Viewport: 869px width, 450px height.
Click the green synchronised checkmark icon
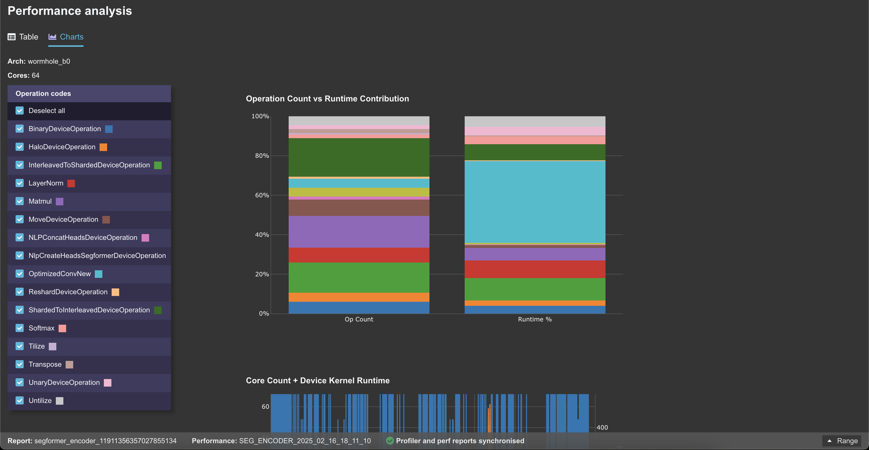[390, 440]
